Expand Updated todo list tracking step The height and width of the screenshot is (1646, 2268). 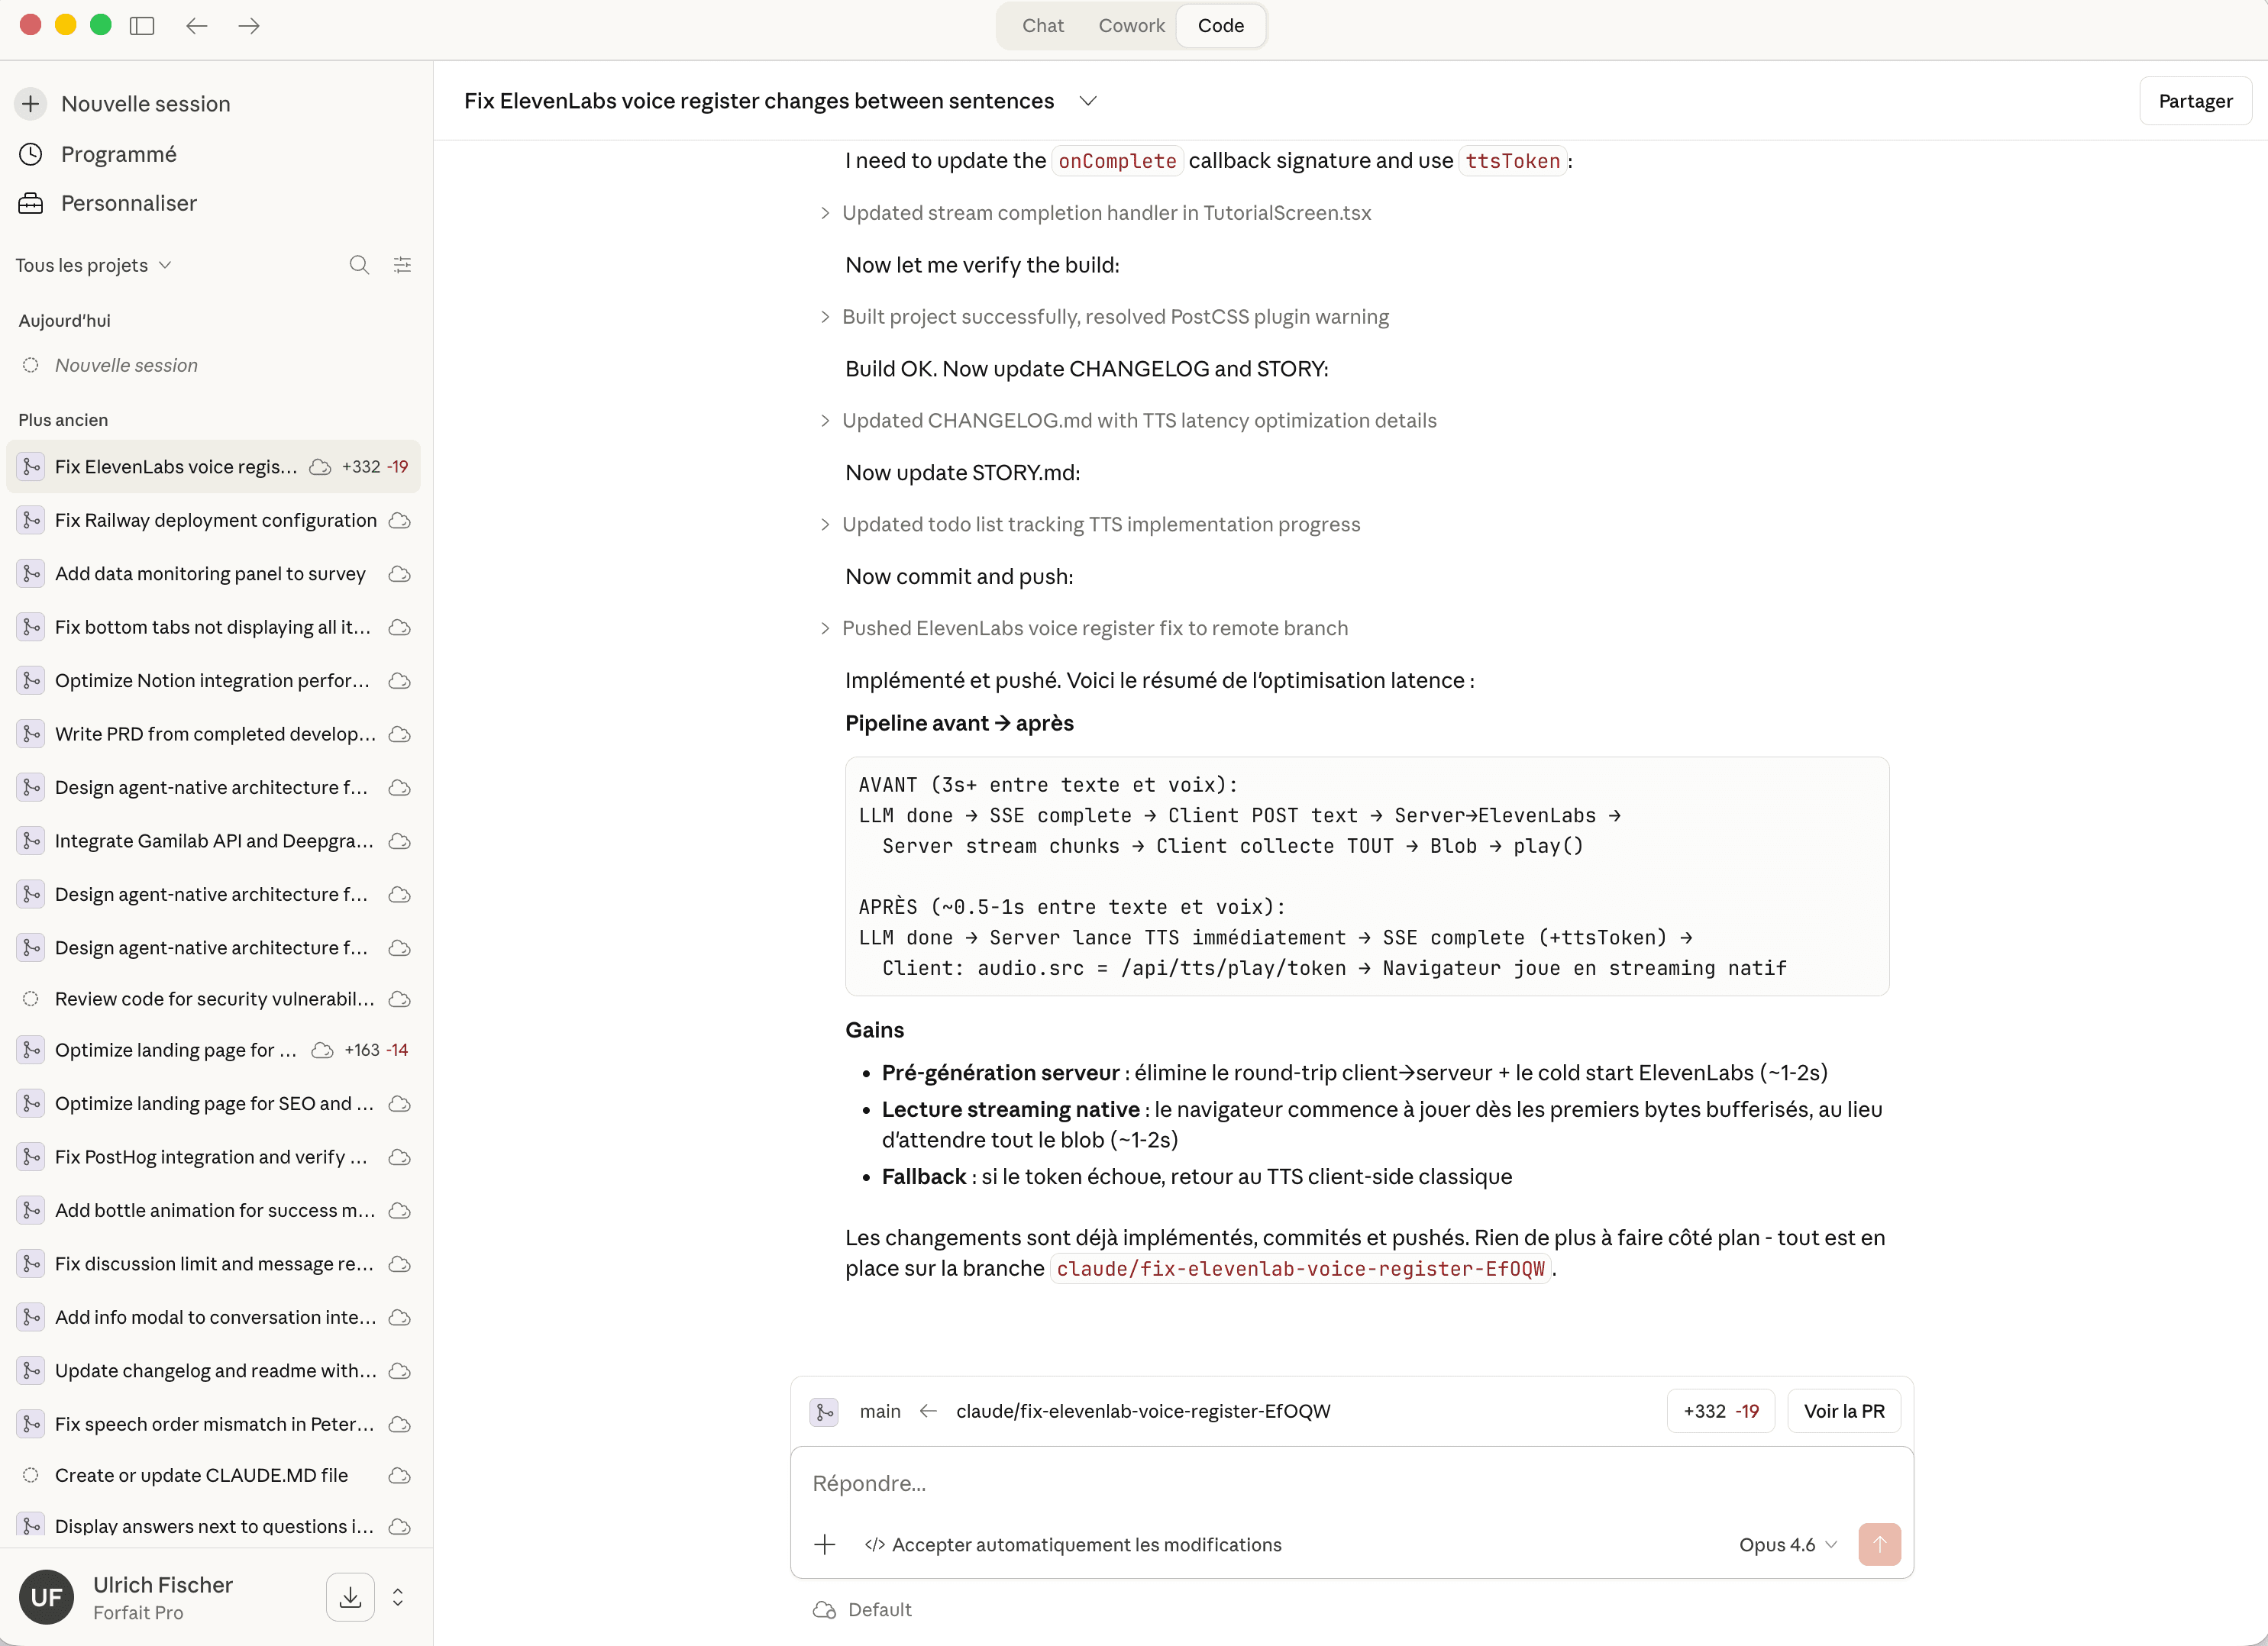[1091, 525]
